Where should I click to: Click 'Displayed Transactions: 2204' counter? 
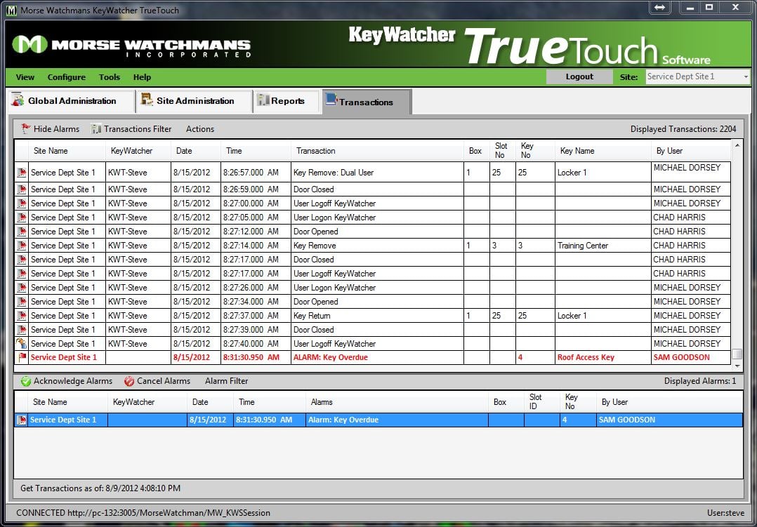coord(683,129)
